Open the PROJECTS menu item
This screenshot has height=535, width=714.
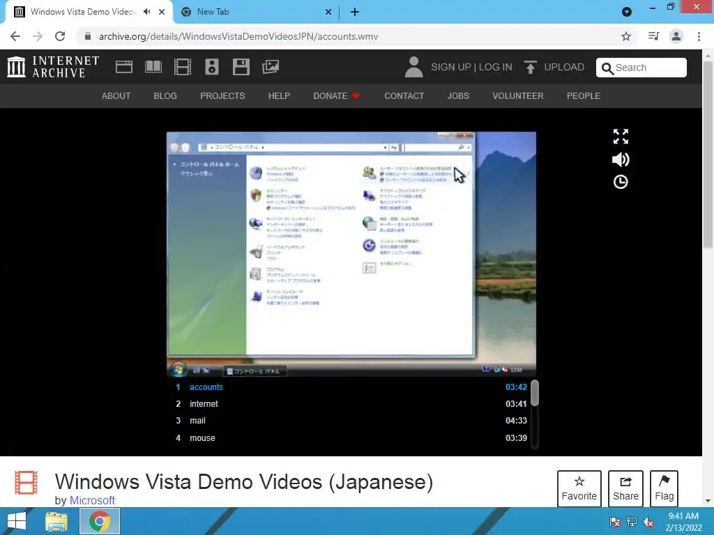tap(222, 96)
